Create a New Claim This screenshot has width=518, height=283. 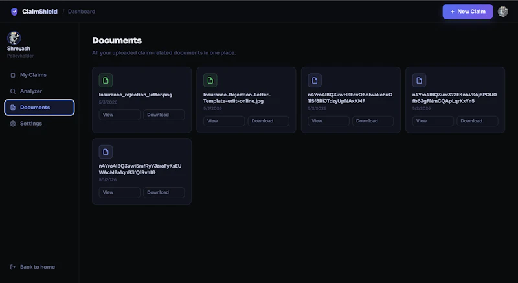(467, 12)
